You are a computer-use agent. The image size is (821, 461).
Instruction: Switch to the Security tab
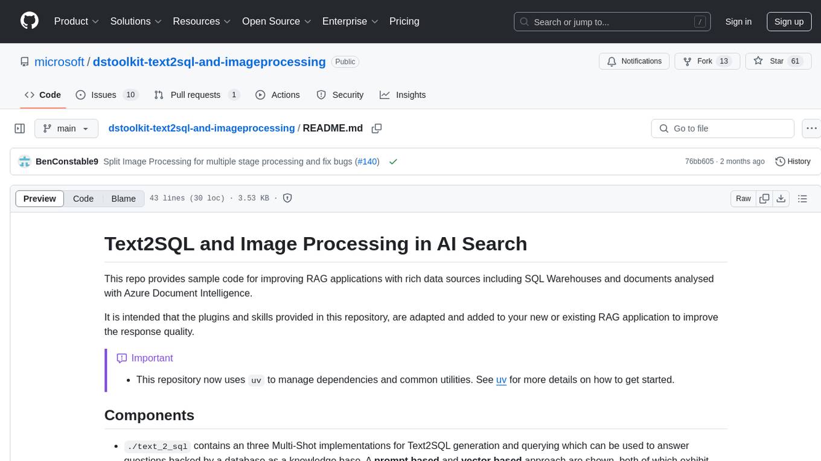[340, 95]
